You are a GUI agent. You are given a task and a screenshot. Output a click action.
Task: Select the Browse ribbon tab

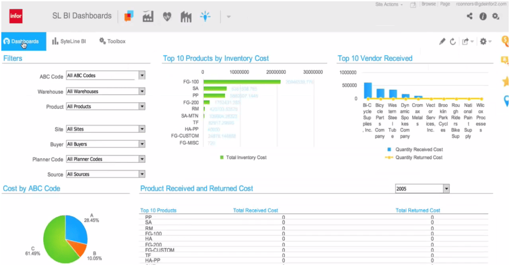[428, 4]
